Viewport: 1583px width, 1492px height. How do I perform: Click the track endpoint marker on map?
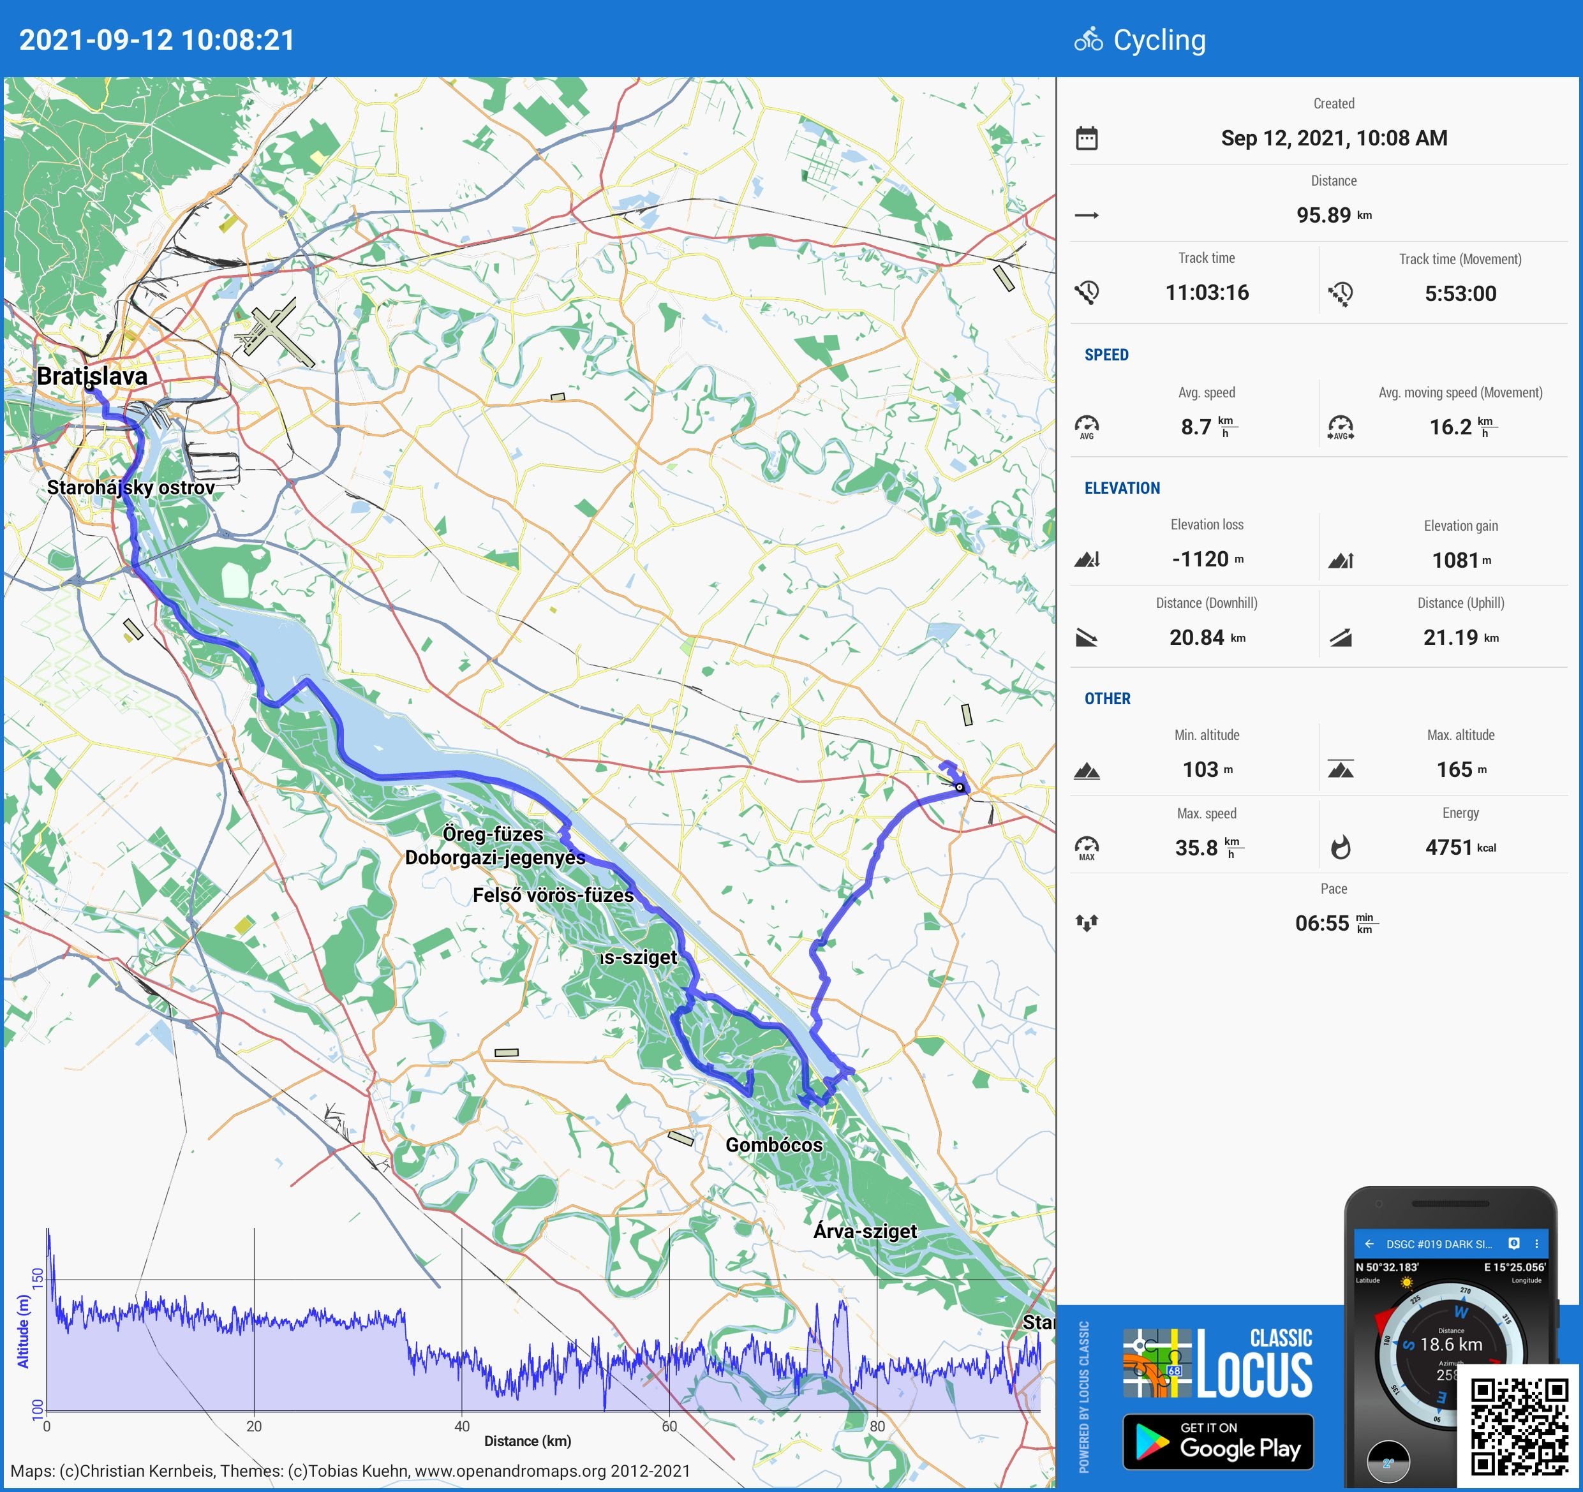[960, 787]
